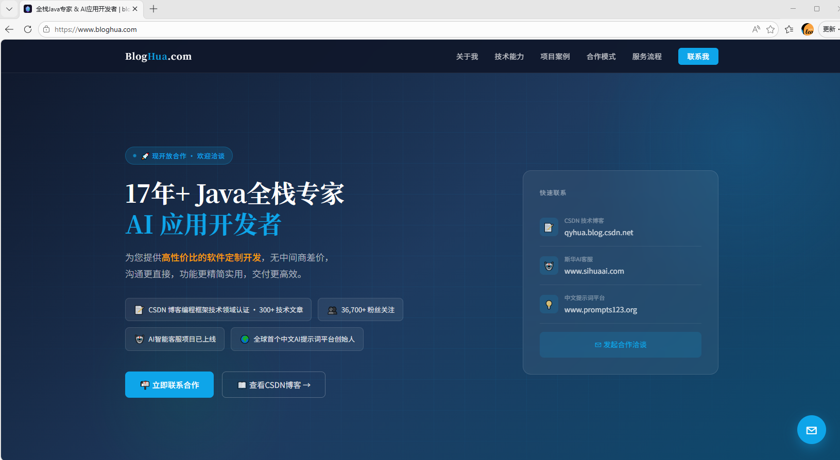The height and width of the screenshot is (460, 840).
Task: Click the mailbox icon in 立即联系合作
Action: coord(145,385)
